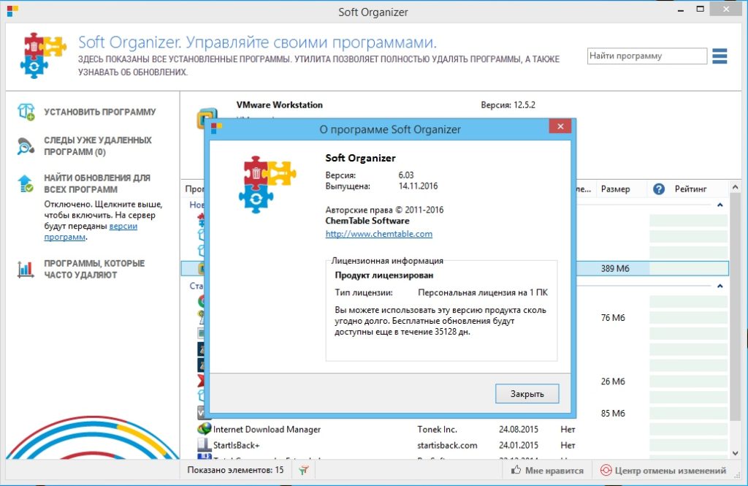Click the 85 Мб size cell
The height and width of the screenshot is (486, 748).
pos(613,414)
